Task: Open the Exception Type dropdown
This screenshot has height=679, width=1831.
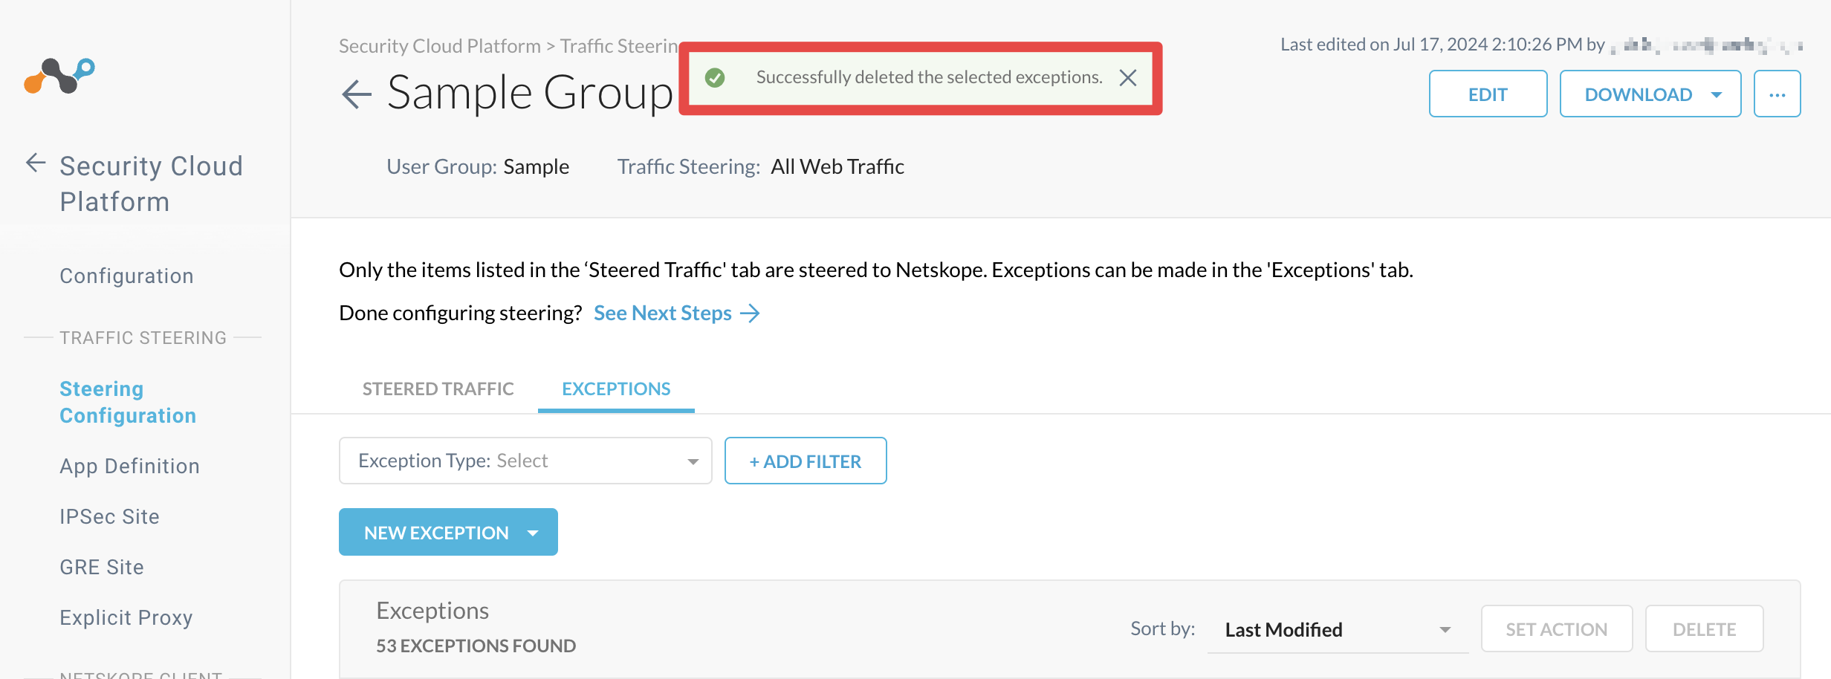Action: (525, 461)
